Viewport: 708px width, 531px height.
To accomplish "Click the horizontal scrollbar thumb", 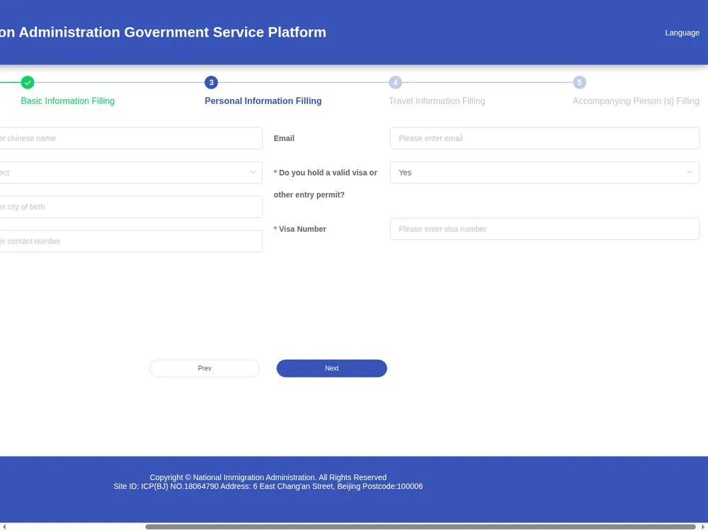I will tap(420, 527).
